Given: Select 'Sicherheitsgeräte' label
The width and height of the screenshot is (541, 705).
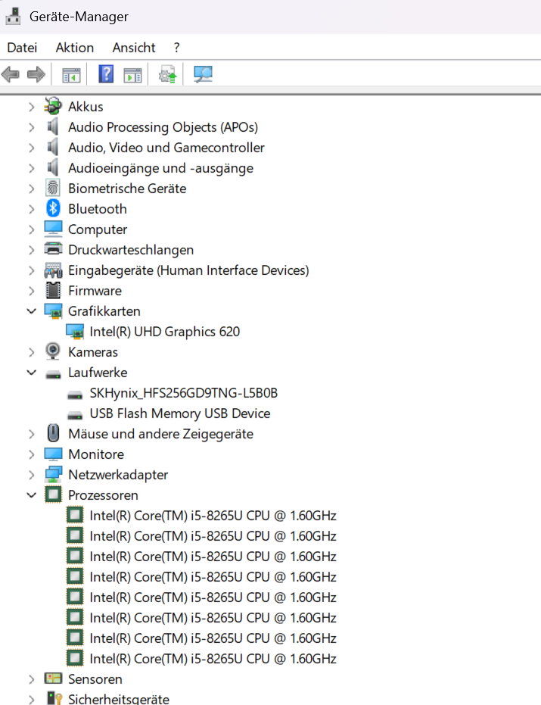Looking at the screenshot, I should [x=119, y=699].
